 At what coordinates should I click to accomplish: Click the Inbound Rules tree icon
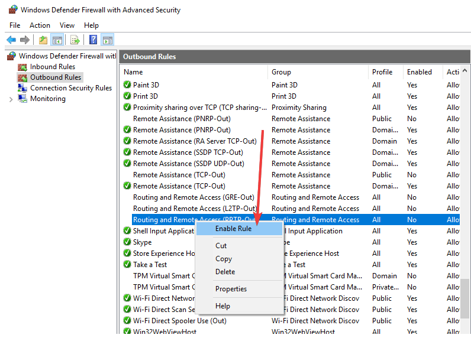tap(22, 67)
